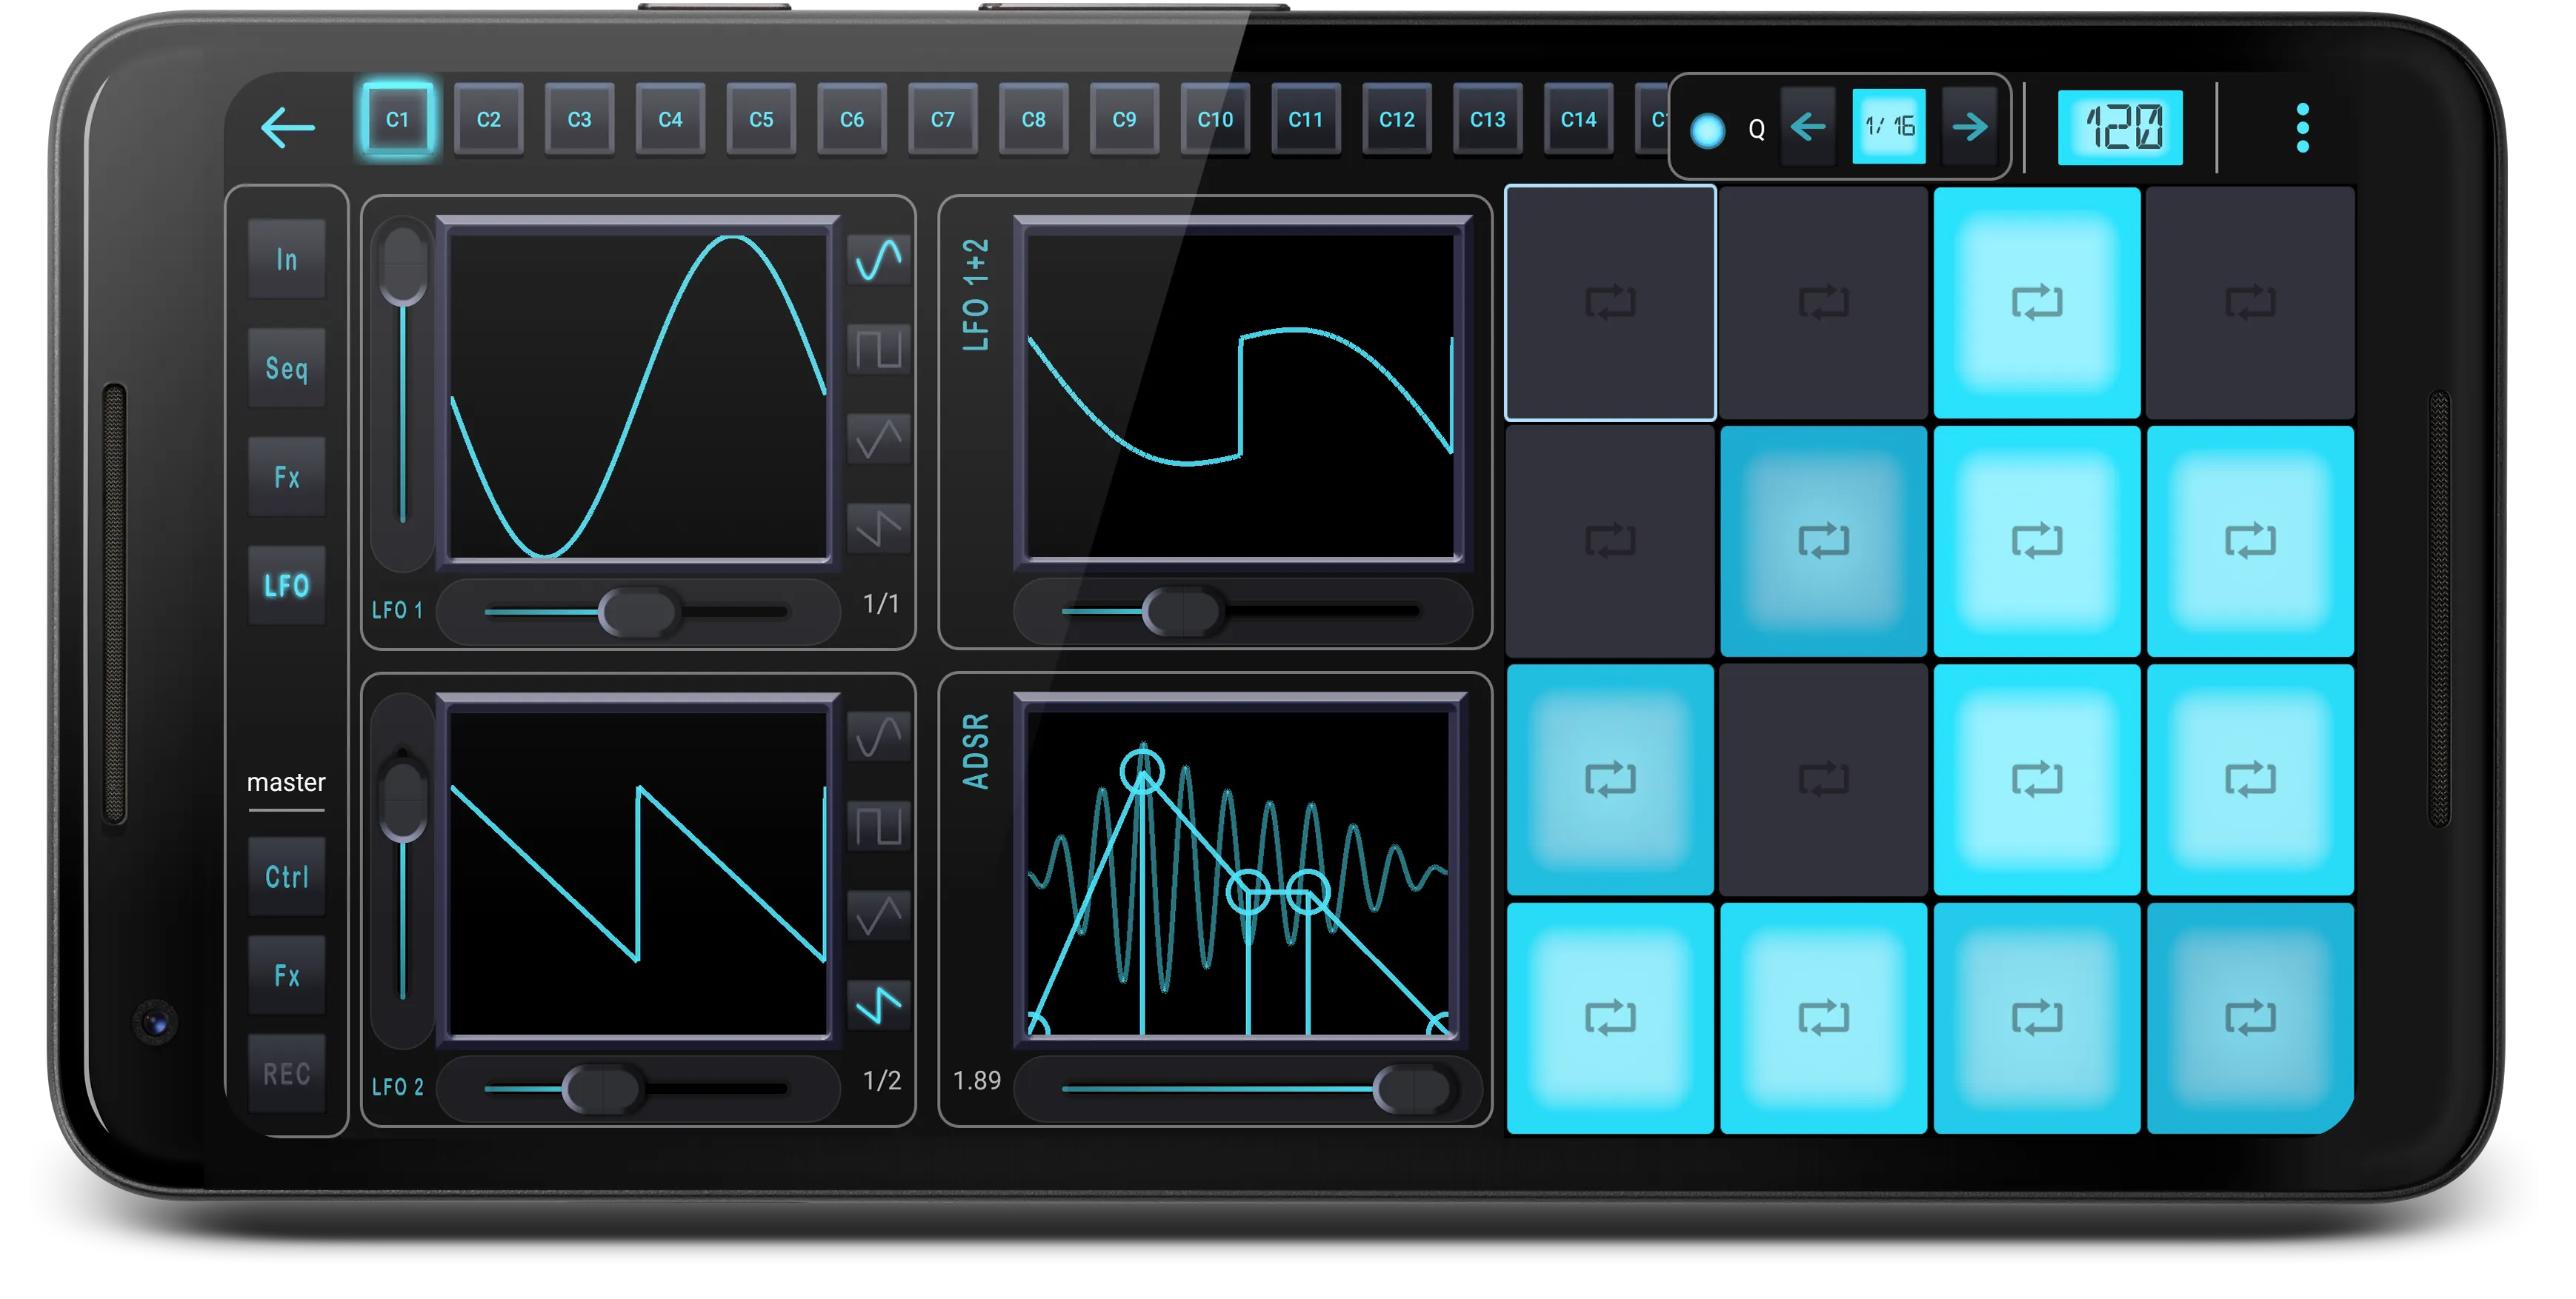Select triangle waveform for LFO 1
Screen dimensions: 2576x1299
(x=878, y=438)
